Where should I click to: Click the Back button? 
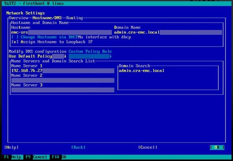point(78,147)
